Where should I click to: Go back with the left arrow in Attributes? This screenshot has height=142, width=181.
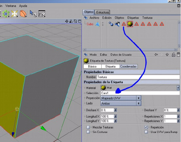point(156,54)
